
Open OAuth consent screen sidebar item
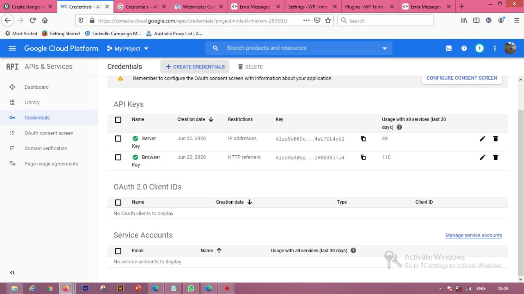(x=49, y=133)
